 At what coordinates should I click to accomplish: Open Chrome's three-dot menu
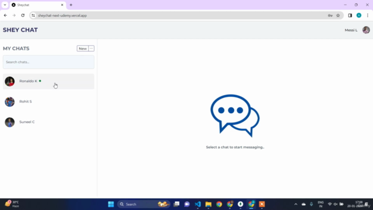tap(368, 16)
